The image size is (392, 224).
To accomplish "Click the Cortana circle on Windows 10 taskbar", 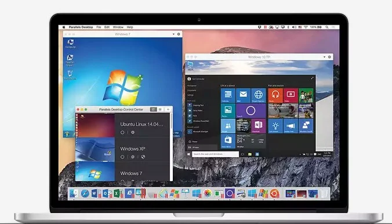I will coord(242,154).
